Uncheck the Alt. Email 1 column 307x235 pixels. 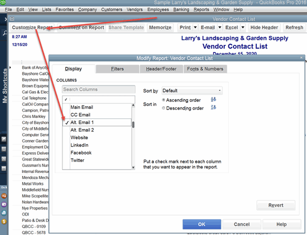click(x=66, y=123)
